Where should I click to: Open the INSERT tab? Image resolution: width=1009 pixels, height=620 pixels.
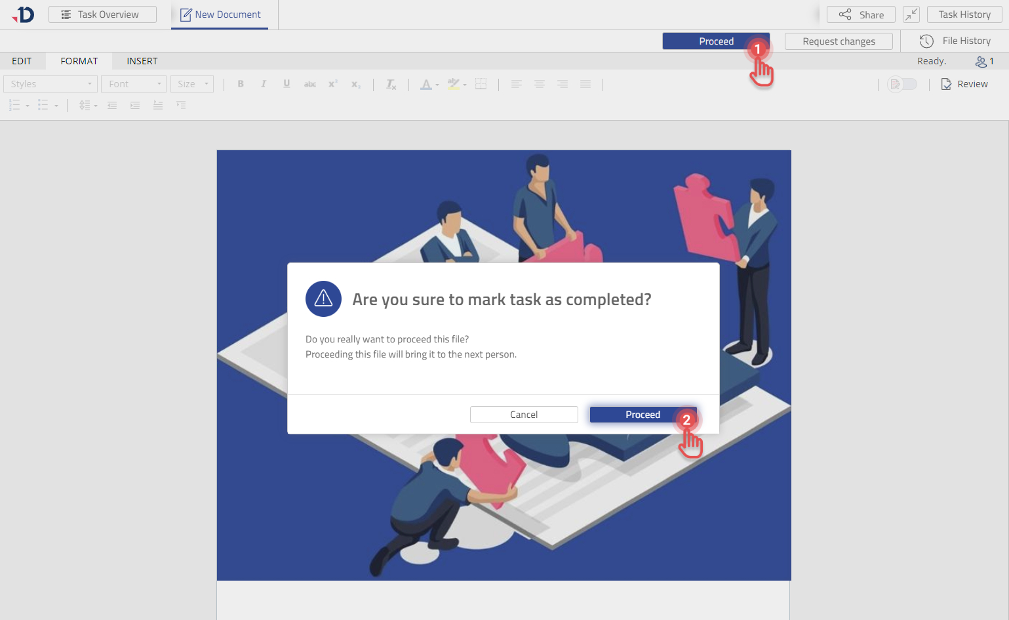click(142, 61)
